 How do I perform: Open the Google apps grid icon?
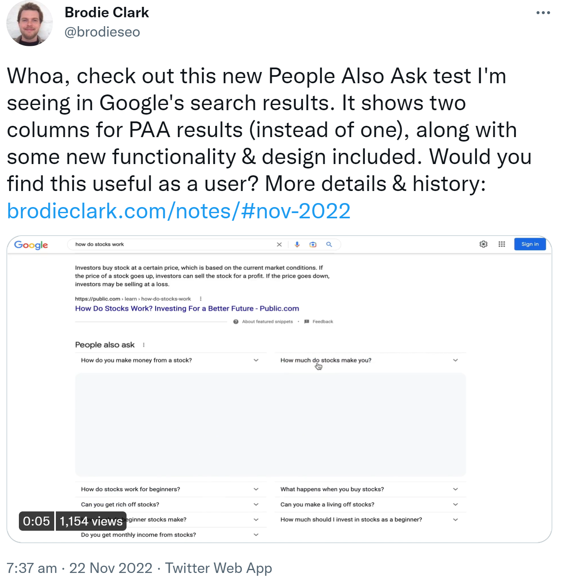point(501,244)
